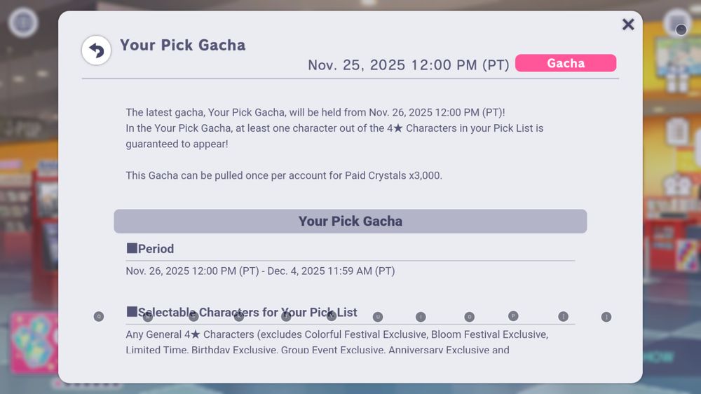Click the back arrow beside Your Pick Gacha
Image resolution: width=701 pixels, height=394 pixels.
tap(97, 50)
